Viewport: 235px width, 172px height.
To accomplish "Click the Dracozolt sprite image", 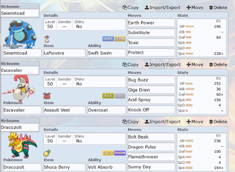I will [x=22, y=145].
